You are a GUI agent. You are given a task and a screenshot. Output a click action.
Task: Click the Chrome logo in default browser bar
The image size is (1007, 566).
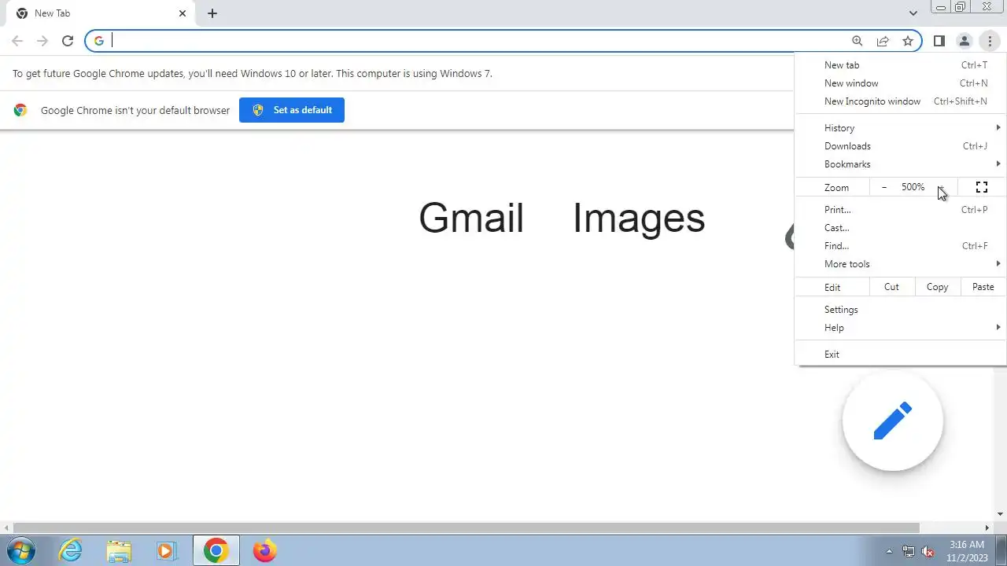(x=20, y=110)
